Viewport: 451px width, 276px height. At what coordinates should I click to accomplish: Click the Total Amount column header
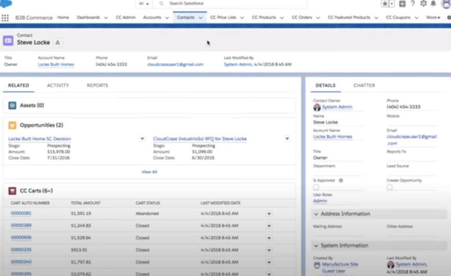point(86,203)
